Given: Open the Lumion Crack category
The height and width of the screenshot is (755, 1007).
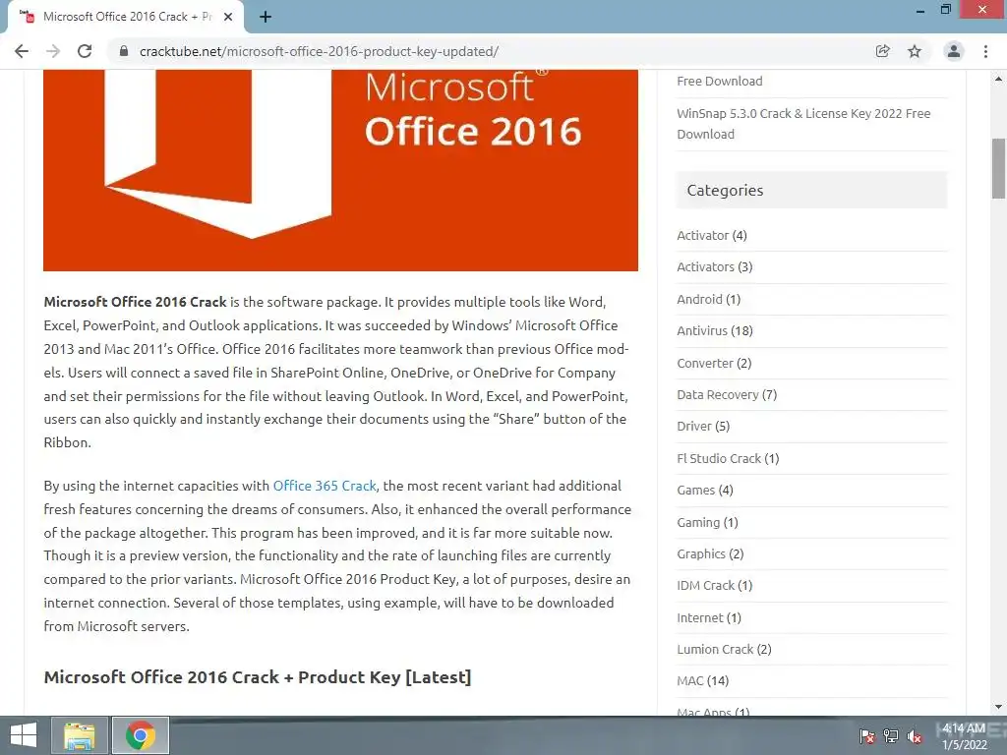Looking at the screenshot, I should 715,649.
